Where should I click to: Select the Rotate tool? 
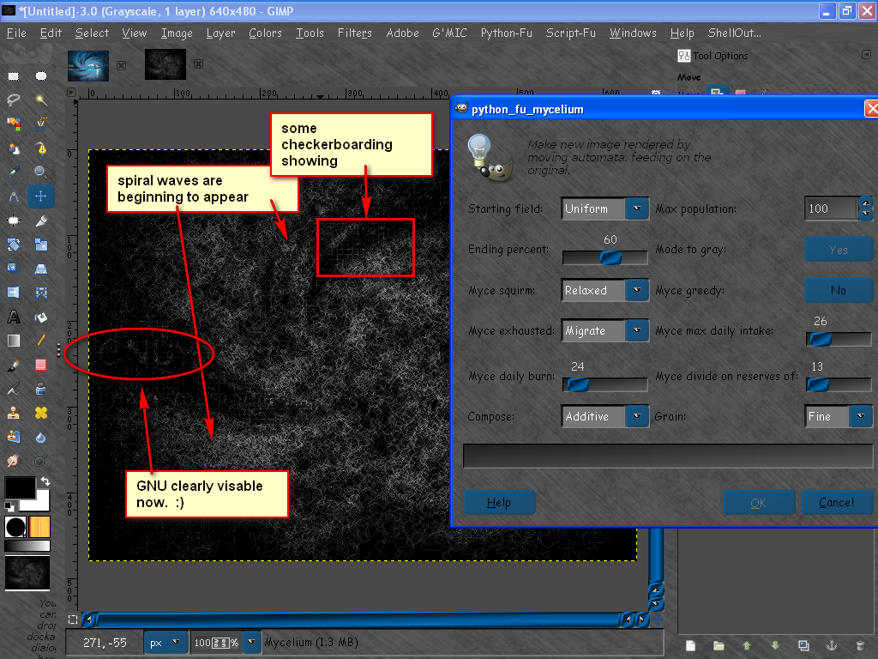pyautogui.click(x=14, y=245)
